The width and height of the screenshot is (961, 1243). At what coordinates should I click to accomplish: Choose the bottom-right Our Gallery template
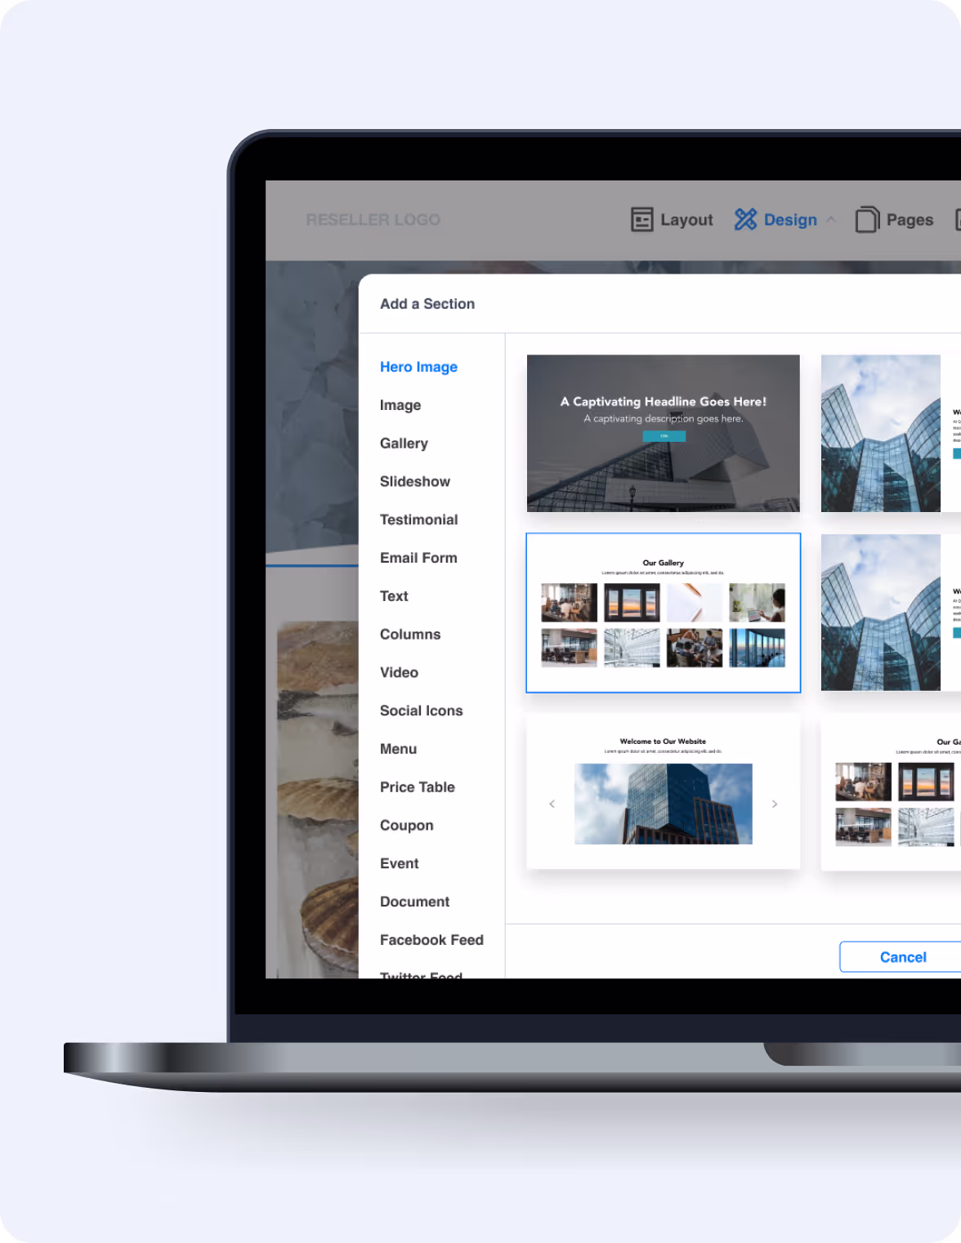coord(891,792)
